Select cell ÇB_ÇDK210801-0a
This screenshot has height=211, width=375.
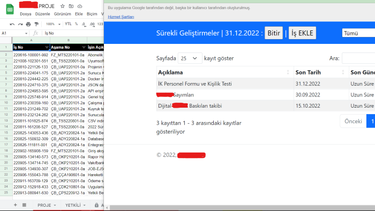click(x=69, y=187)
